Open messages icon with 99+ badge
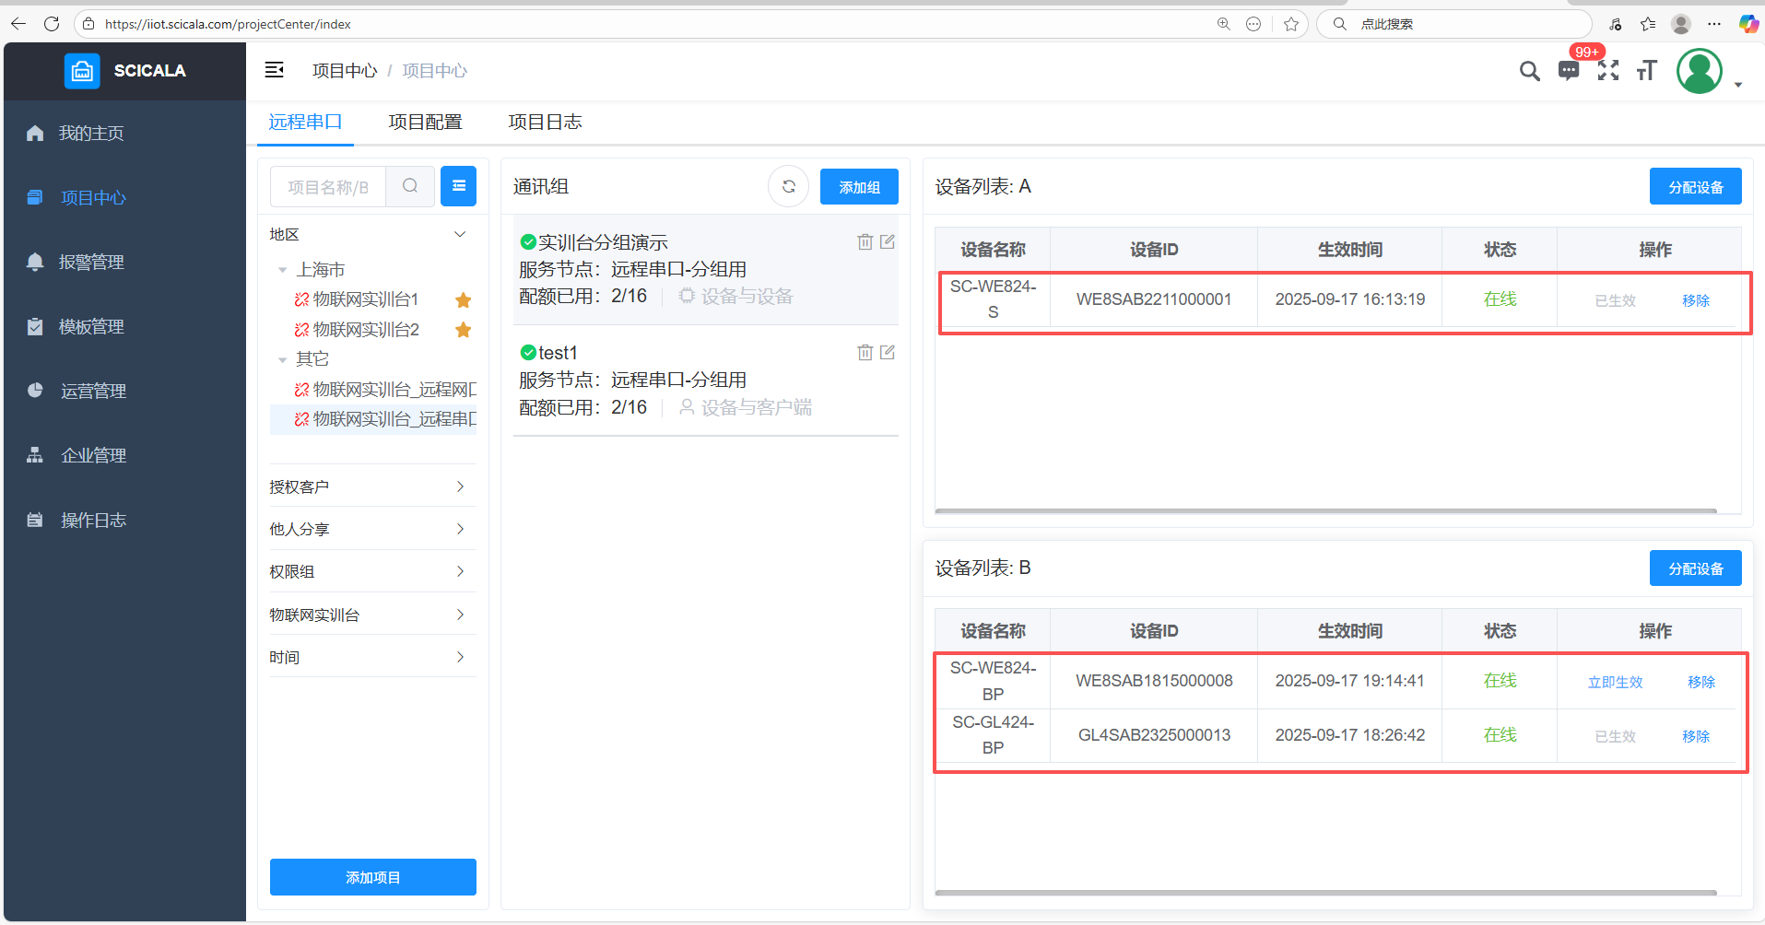 (x=1569, y=71)
